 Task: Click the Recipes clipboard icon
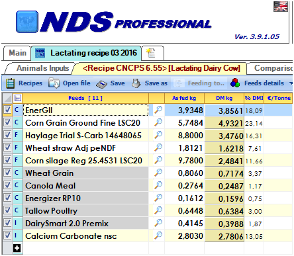coord(10,83)
